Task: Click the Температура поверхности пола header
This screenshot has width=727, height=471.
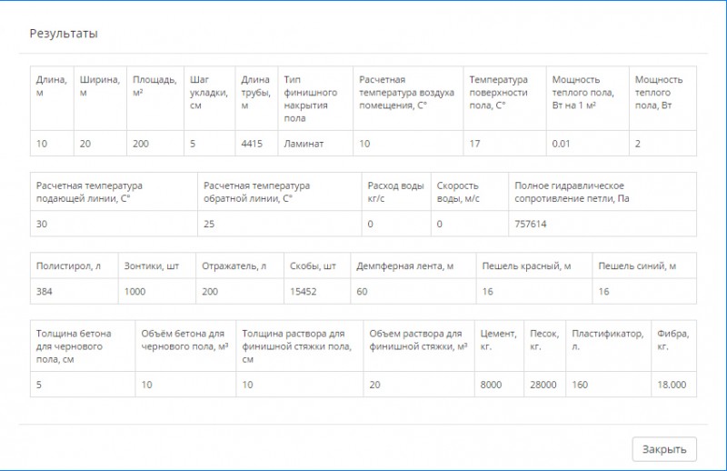Action: click(x=498, y=93)
